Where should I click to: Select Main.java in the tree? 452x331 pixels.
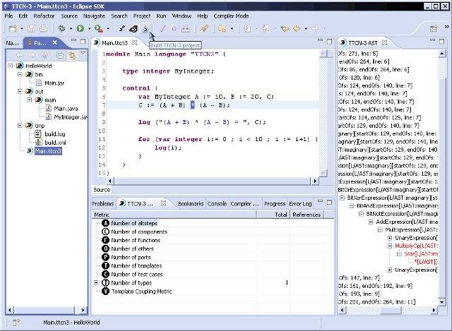tap(66, 109)
